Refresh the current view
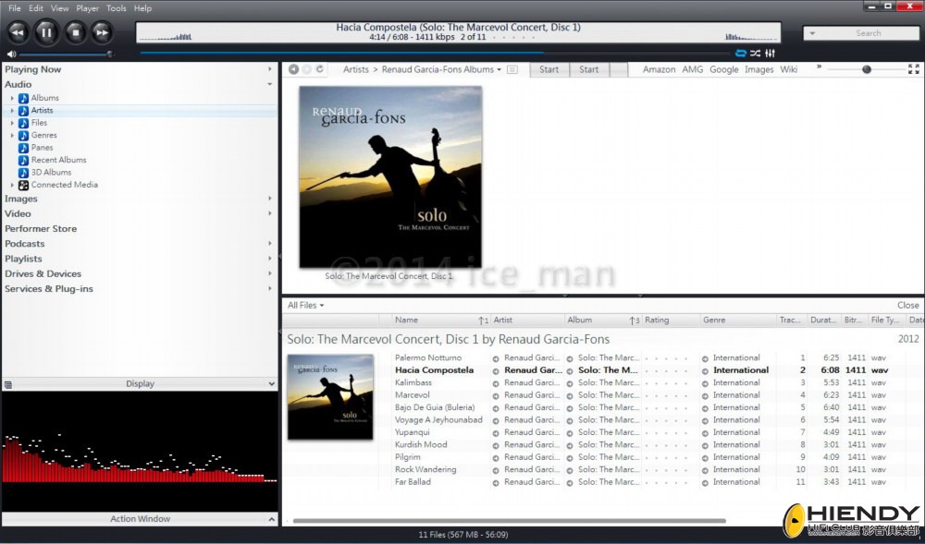Viewport: 925px width, 544px height. [320, 69]
